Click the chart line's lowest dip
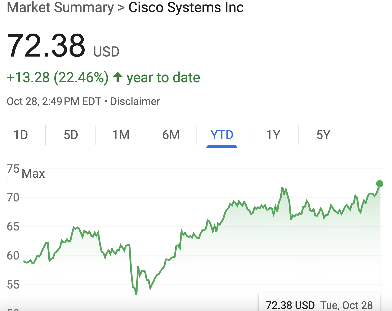 point(136,294)
